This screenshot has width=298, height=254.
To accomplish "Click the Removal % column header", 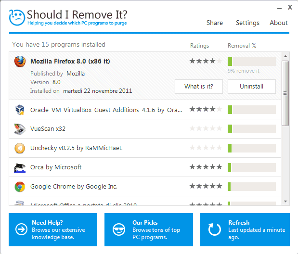I will point(242,46).
